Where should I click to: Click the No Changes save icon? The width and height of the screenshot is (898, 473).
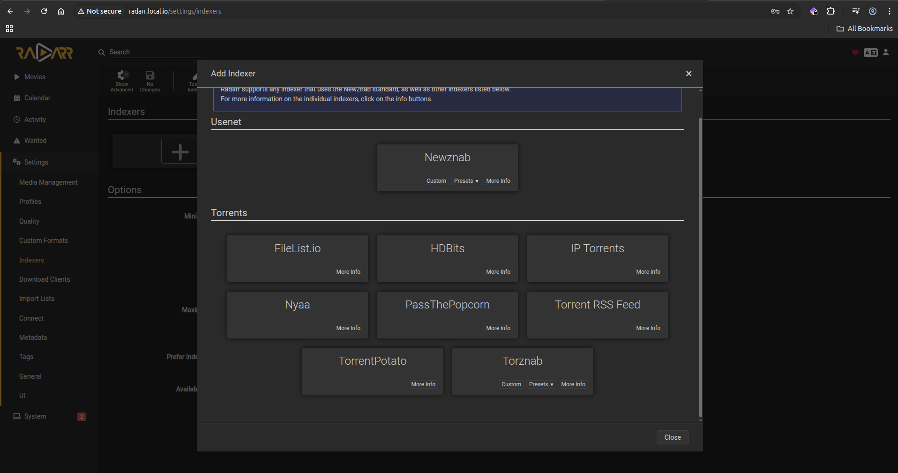(150, 81)
